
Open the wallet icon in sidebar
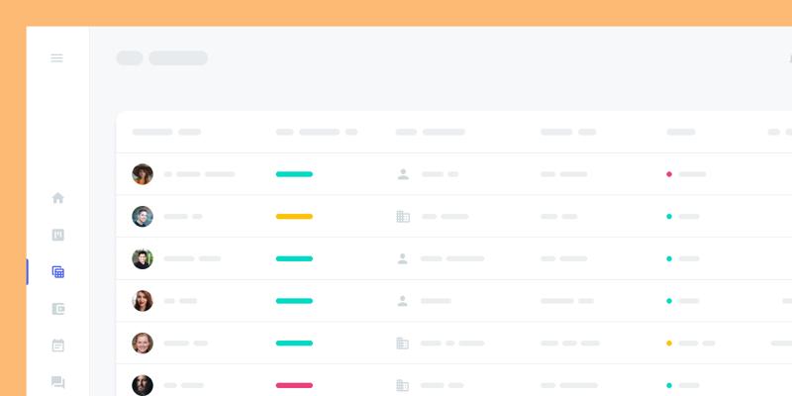pyautogui.click(x=57, y=309)
